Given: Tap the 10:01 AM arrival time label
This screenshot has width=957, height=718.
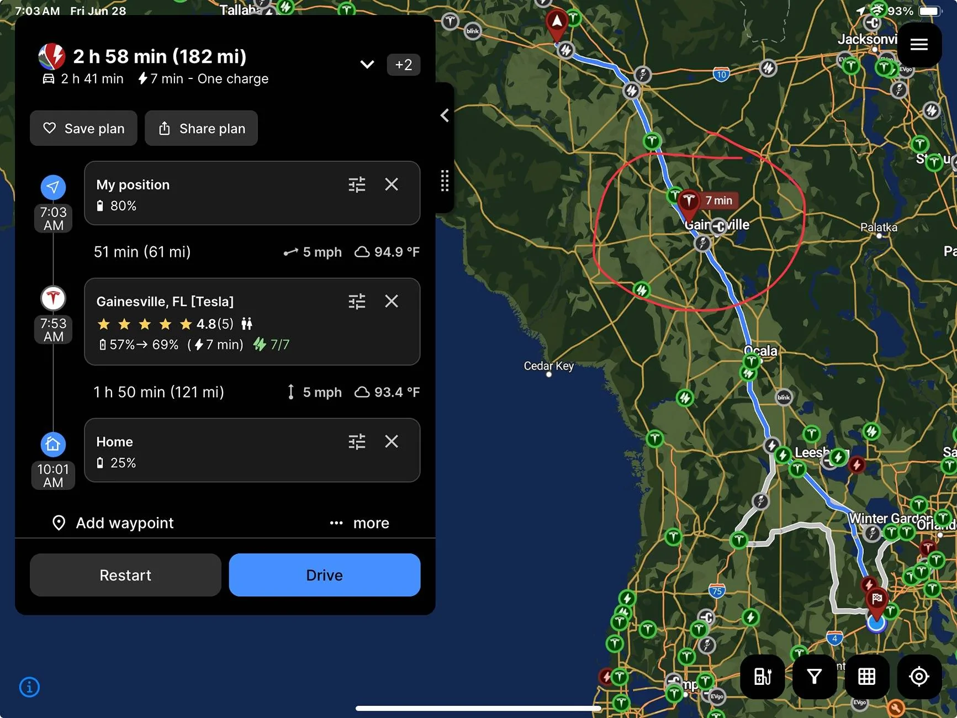Looking at the screenshot, I should pyautogui.click(x=53, y=476).
